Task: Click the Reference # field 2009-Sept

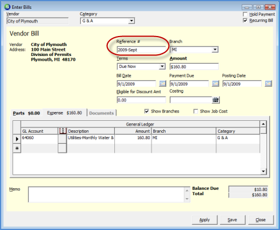Action: 141,50
